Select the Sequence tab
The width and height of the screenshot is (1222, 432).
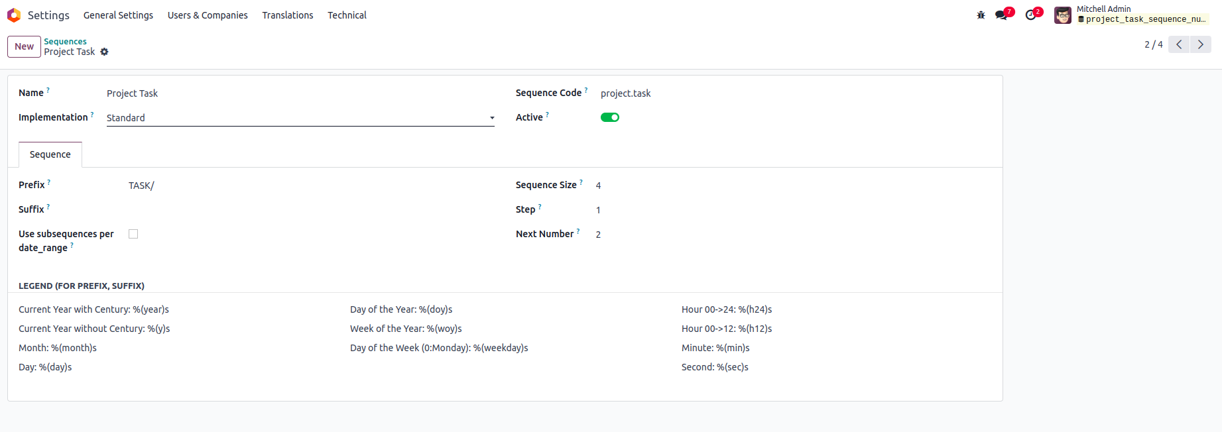(50, 154)
